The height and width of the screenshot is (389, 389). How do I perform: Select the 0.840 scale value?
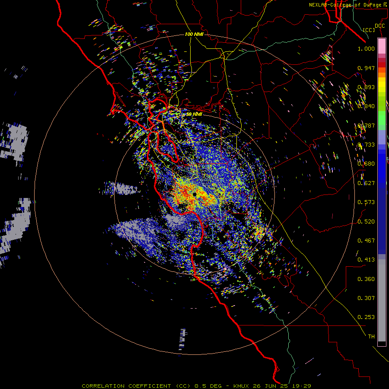(366, 106)
